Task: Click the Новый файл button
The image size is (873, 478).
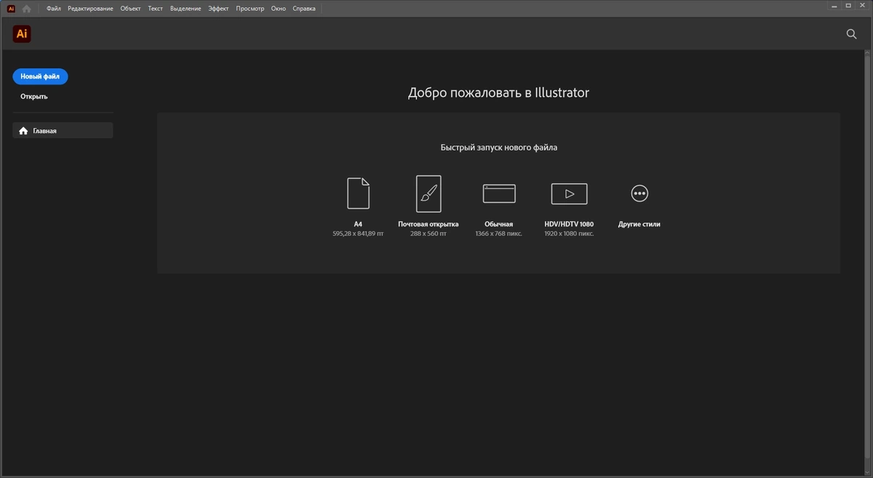Action: click(x=40, y=76)
